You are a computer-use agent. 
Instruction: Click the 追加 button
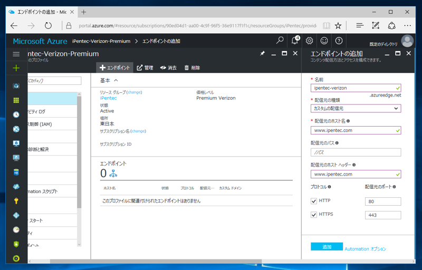[327, 247]
